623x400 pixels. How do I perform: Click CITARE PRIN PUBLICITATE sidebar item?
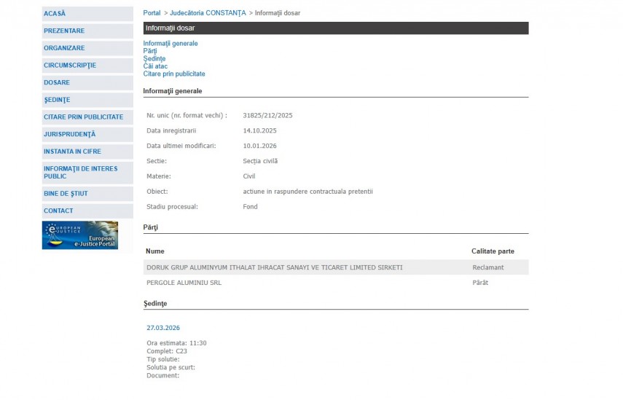tap(83, 117)
